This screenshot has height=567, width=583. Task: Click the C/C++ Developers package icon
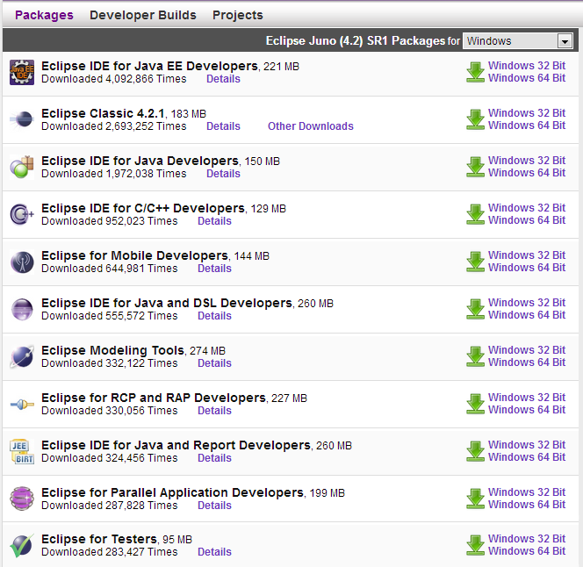point(22,214)
